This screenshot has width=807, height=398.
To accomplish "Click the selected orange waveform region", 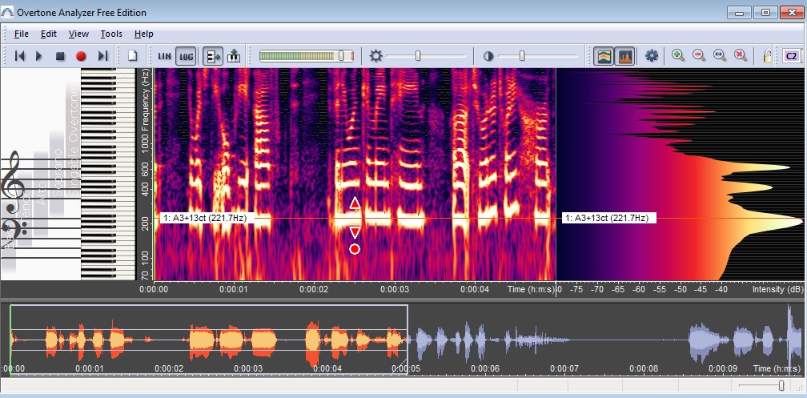I will 209,340.
